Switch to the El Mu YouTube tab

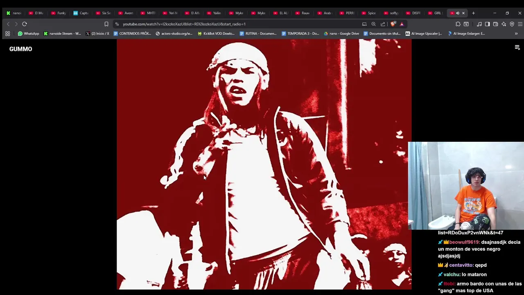click(36, 13)
